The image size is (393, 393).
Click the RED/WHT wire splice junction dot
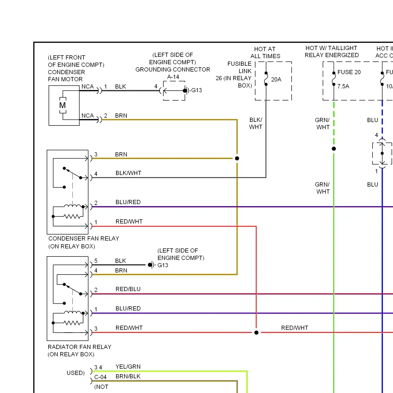[x=256, y=332]
